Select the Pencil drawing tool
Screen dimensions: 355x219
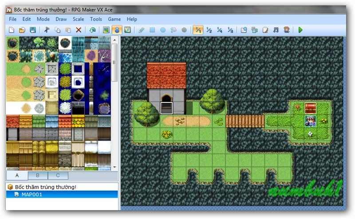(141, 30)
